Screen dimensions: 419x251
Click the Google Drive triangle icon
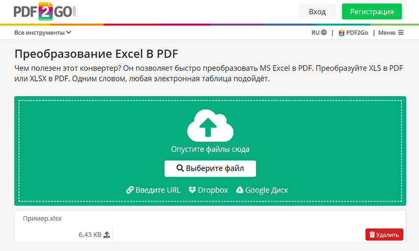click(240, 190)
